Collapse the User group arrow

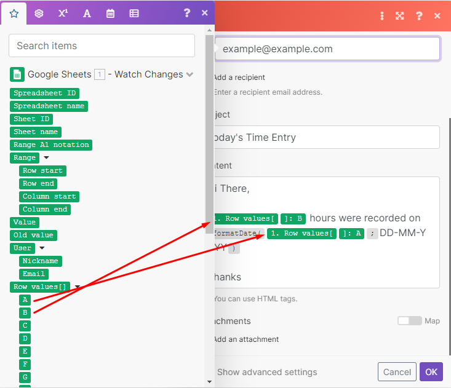(42, 248)
